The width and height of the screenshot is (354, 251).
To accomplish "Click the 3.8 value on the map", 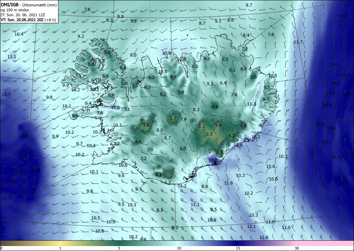I will (x=219, y=152).
